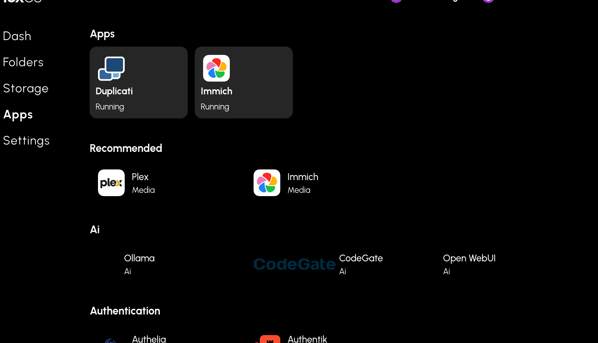The height and width of the screenshot is (343, 598).
Task: Click the CodeGate logo
Action: click(x=295, y=264)
